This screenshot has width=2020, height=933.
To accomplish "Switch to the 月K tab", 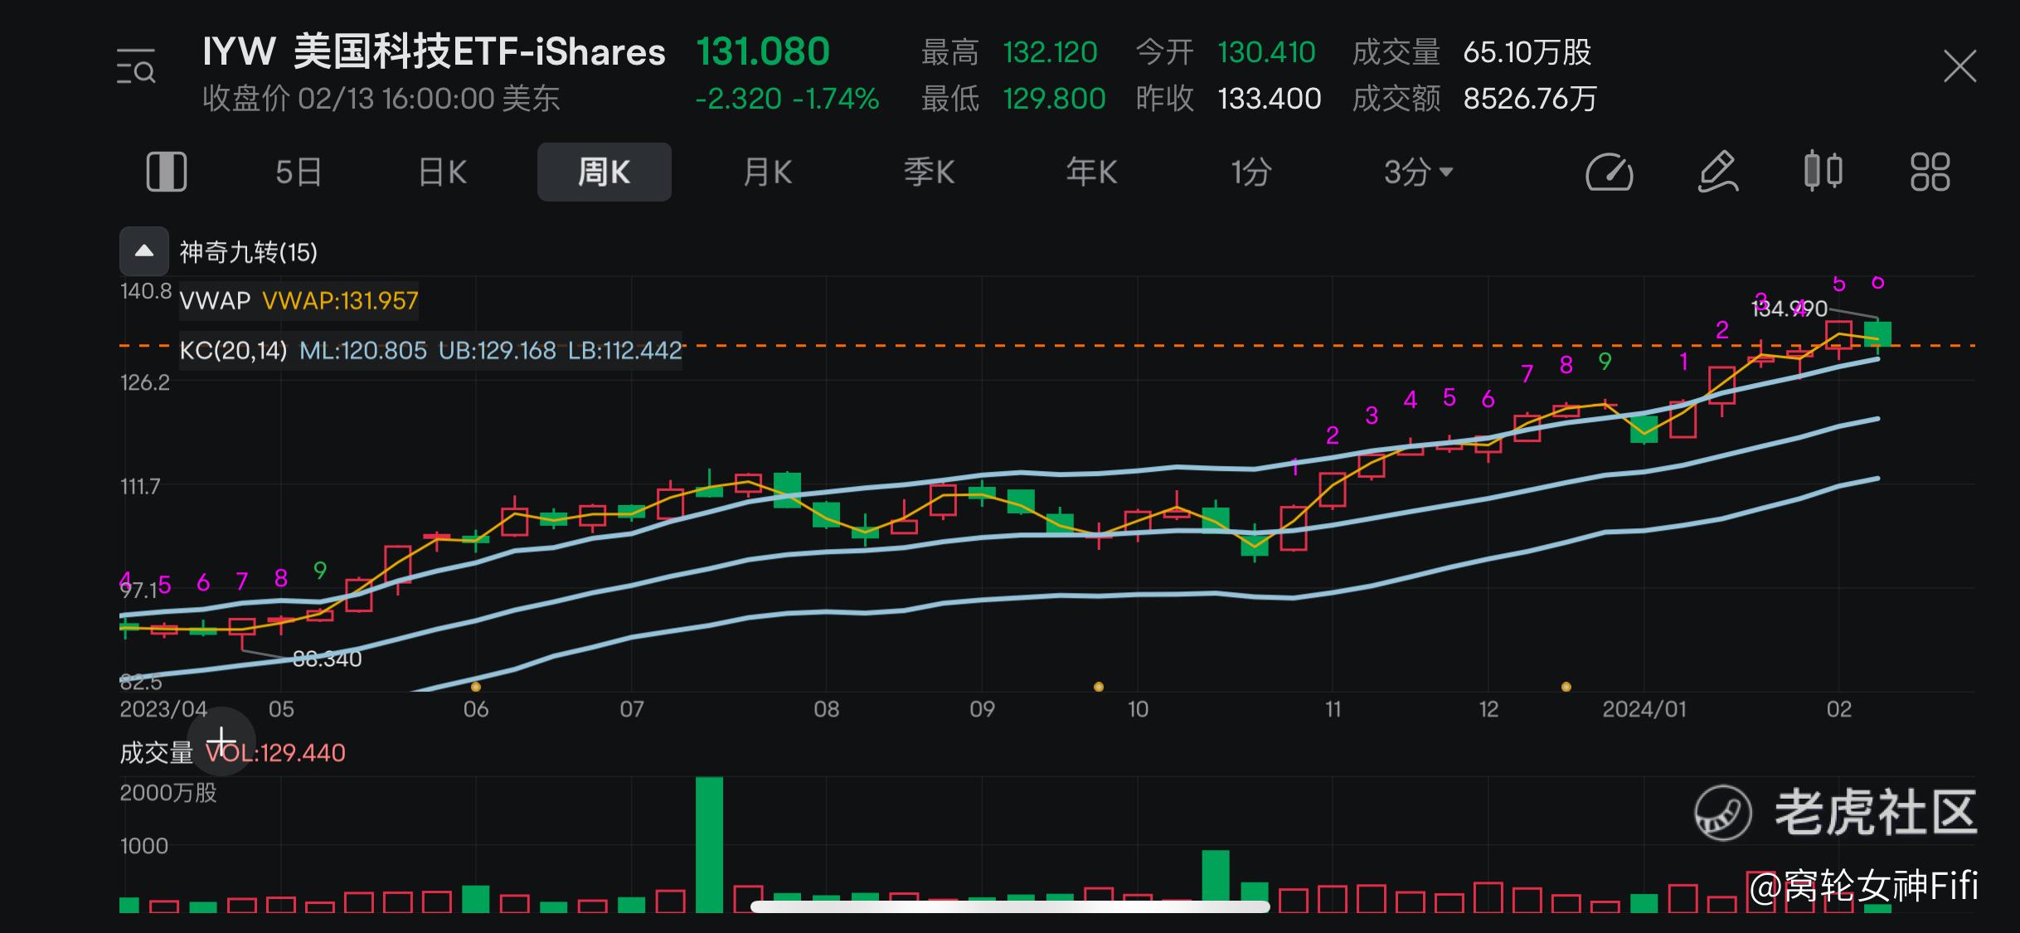I will (767, 173).
